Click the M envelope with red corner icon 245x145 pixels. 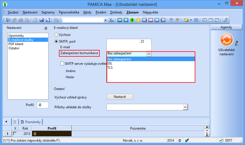tap(163, 20)
